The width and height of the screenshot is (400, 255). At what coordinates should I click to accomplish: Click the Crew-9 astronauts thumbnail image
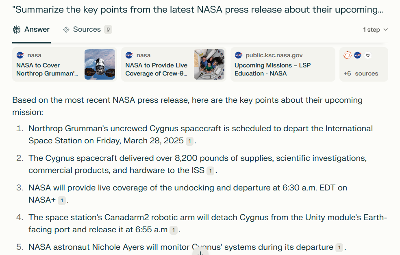tap(209, 64)
